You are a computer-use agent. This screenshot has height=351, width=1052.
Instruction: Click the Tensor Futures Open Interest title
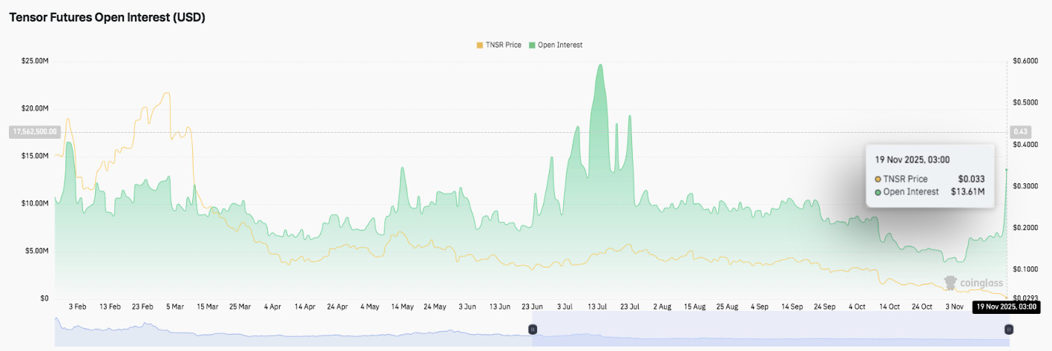point(107,18)
